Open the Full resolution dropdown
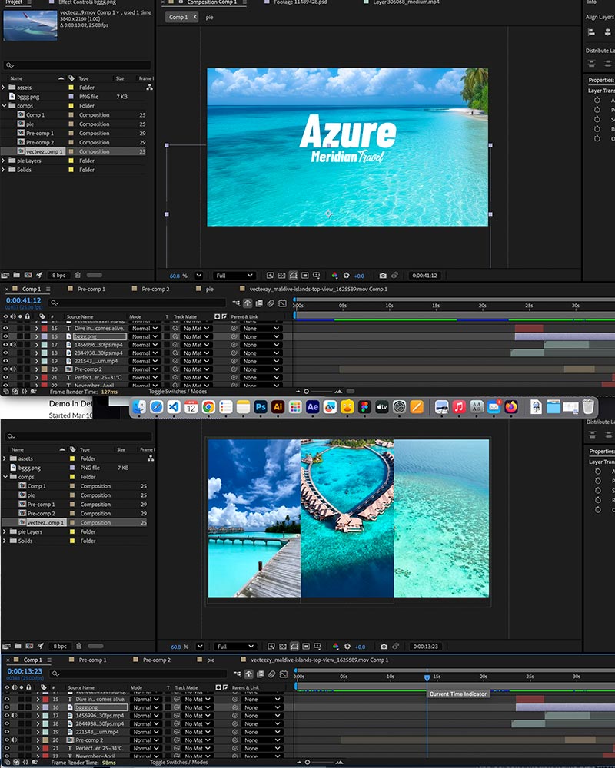 coord(234,275)
